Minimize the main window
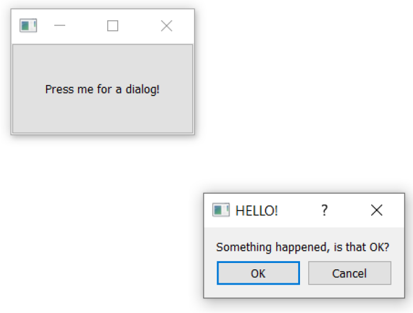Screen dimensions: 413x313 click(x=60, y=26)
